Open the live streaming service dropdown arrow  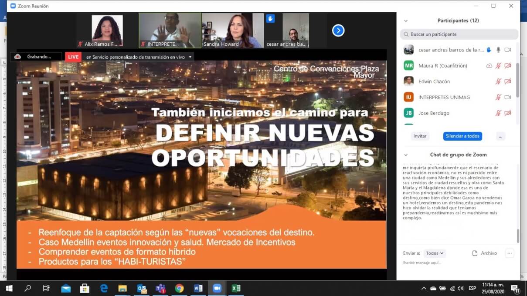pyautogui.click(x=190, y=57)
